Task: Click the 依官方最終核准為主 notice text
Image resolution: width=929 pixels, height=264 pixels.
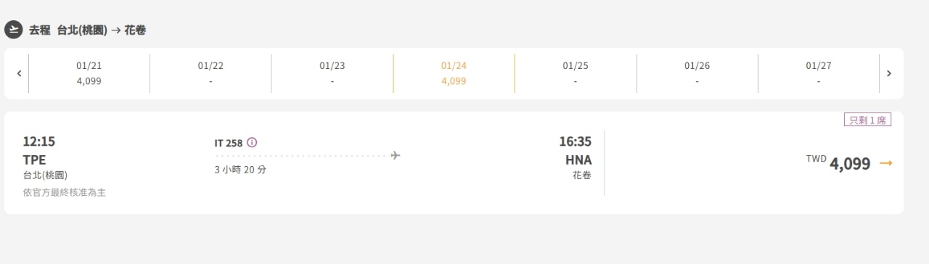Action: 64,192
